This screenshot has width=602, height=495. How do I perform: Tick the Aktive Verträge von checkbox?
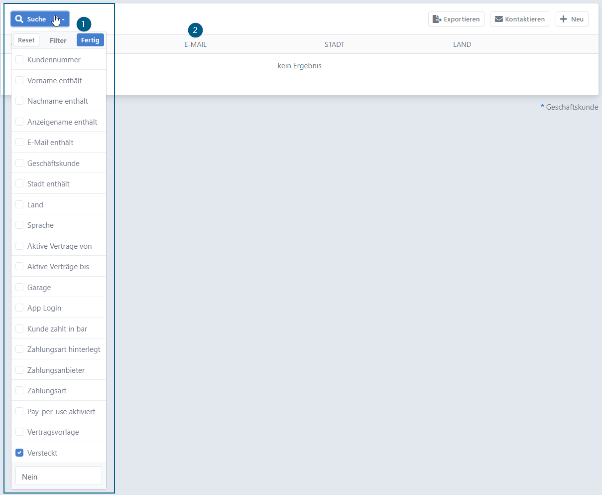coord(19,246)
